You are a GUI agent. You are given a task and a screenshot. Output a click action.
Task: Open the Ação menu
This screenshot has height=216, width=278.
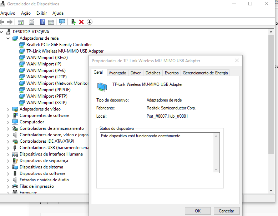click(26, 13)
